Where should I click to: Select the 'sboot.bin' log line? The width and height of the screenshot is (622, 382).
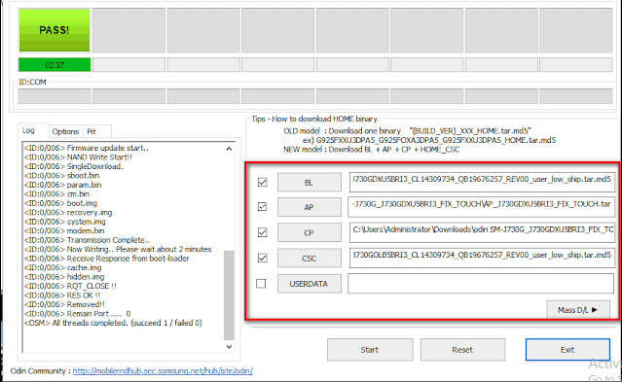[x=61, y=176]
